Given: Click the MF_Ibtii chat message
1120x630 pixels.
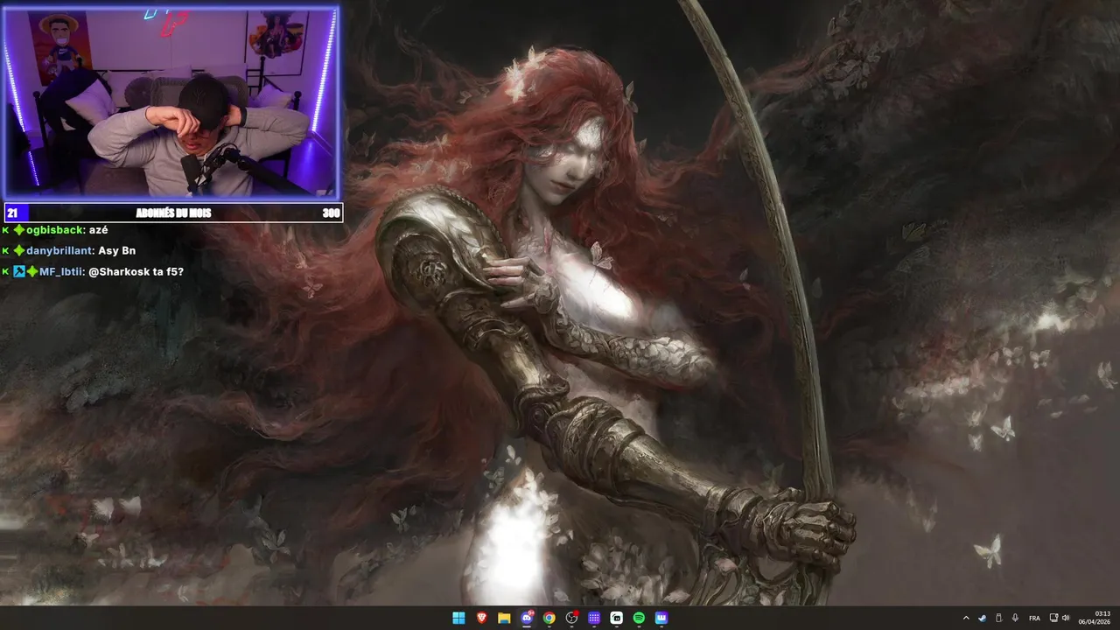Looking at the screenshot, I should pyautogui.click(x=93, y=271).
